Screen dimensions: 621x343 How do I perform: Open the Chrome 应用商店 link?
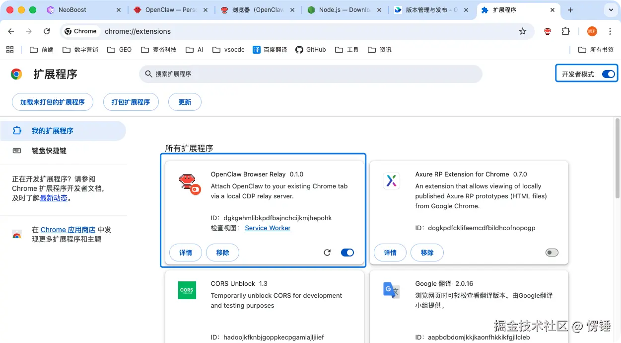coord(68,230)
